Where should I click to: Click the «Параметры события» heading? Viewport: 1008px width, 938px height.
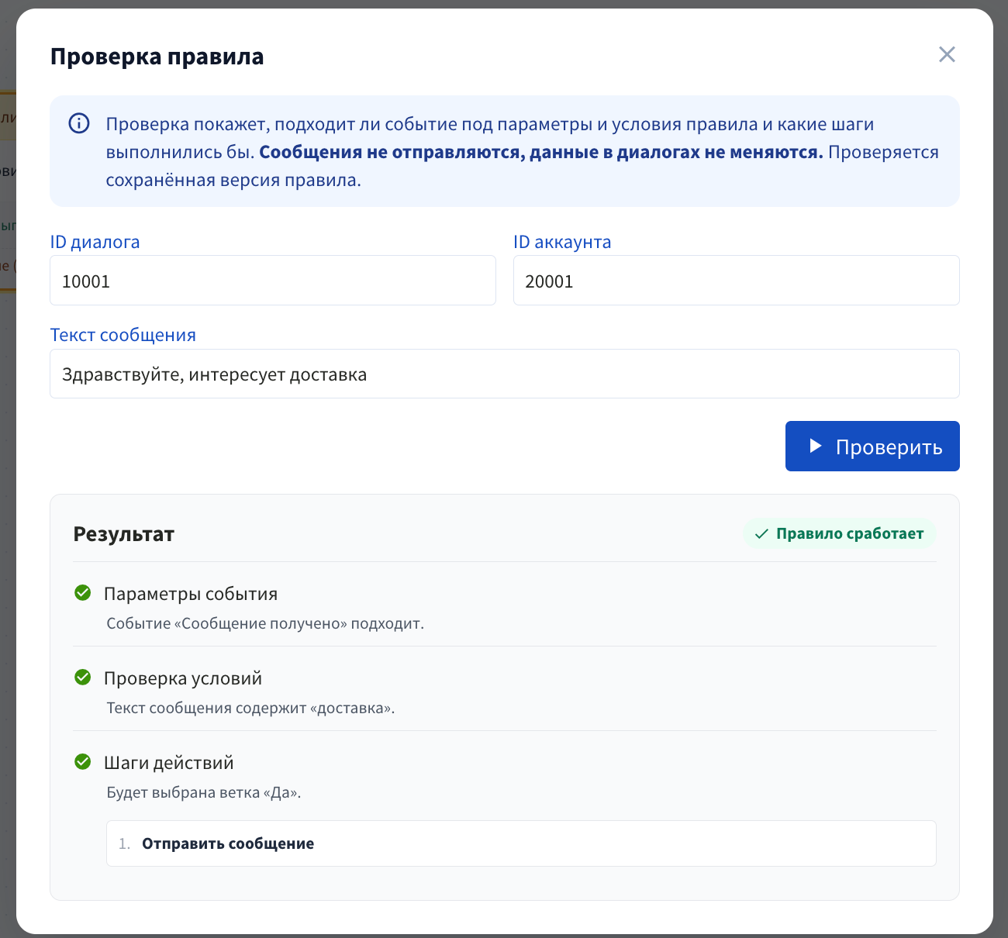[191, 594]
